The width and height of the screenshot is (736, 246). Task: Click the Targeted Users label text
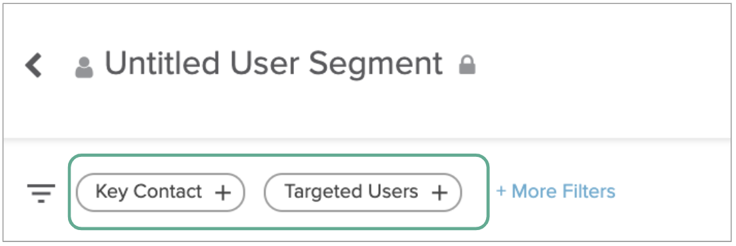pos(351,191)
